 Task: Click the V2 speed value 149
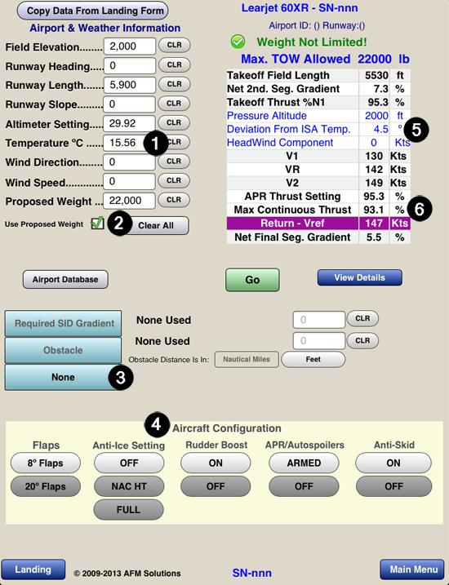pyautogui.click(x=374, y=183)
